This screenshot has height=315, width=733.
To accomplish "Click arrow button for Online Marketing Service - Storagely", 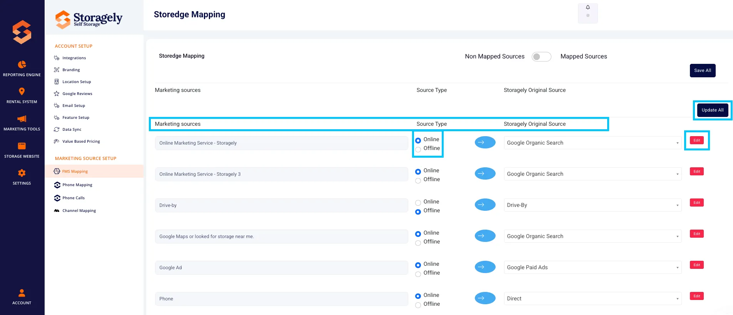I will click(485, 142).
